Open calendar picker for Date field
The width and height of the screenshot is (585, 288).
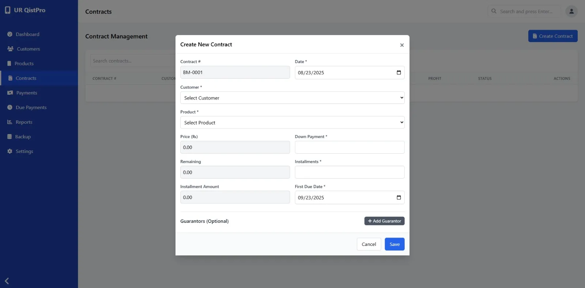coord(399,72)
